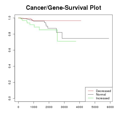Viewport: 120px width, 120px height.
Task: Click the 0.2 y-axis tick label
Action: point(9,82)
